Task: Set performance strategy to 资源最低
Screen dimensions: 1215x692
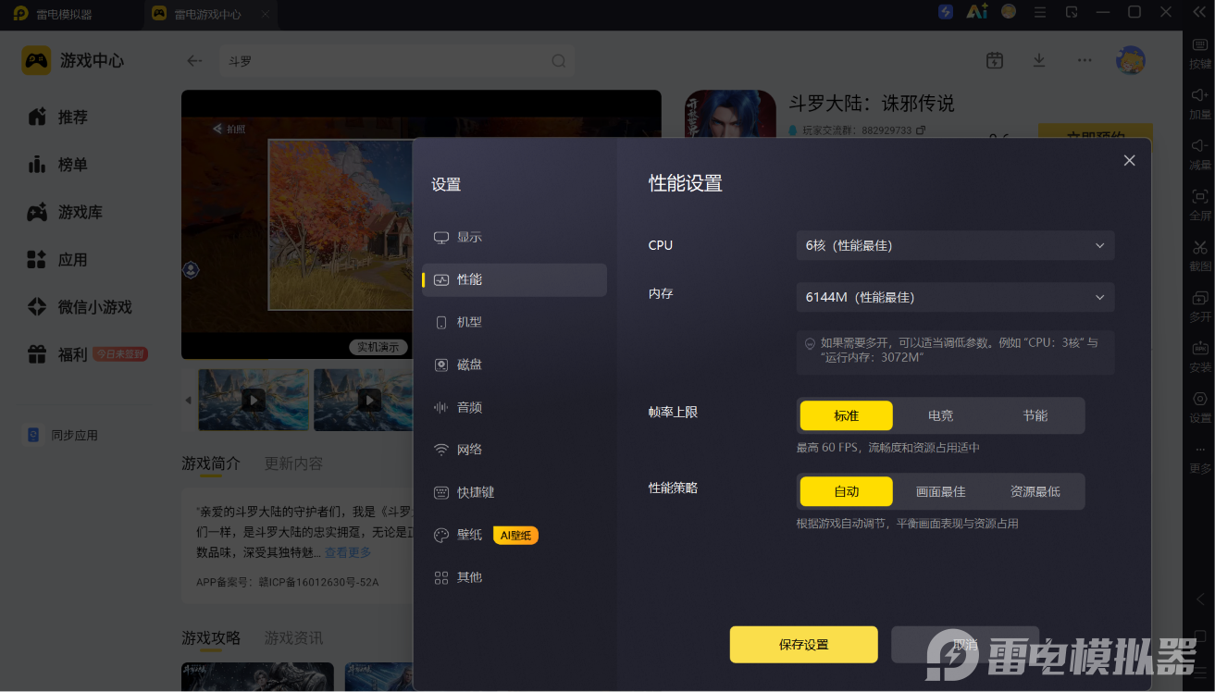Action: pyautogui.click(x=1035, y=492)
